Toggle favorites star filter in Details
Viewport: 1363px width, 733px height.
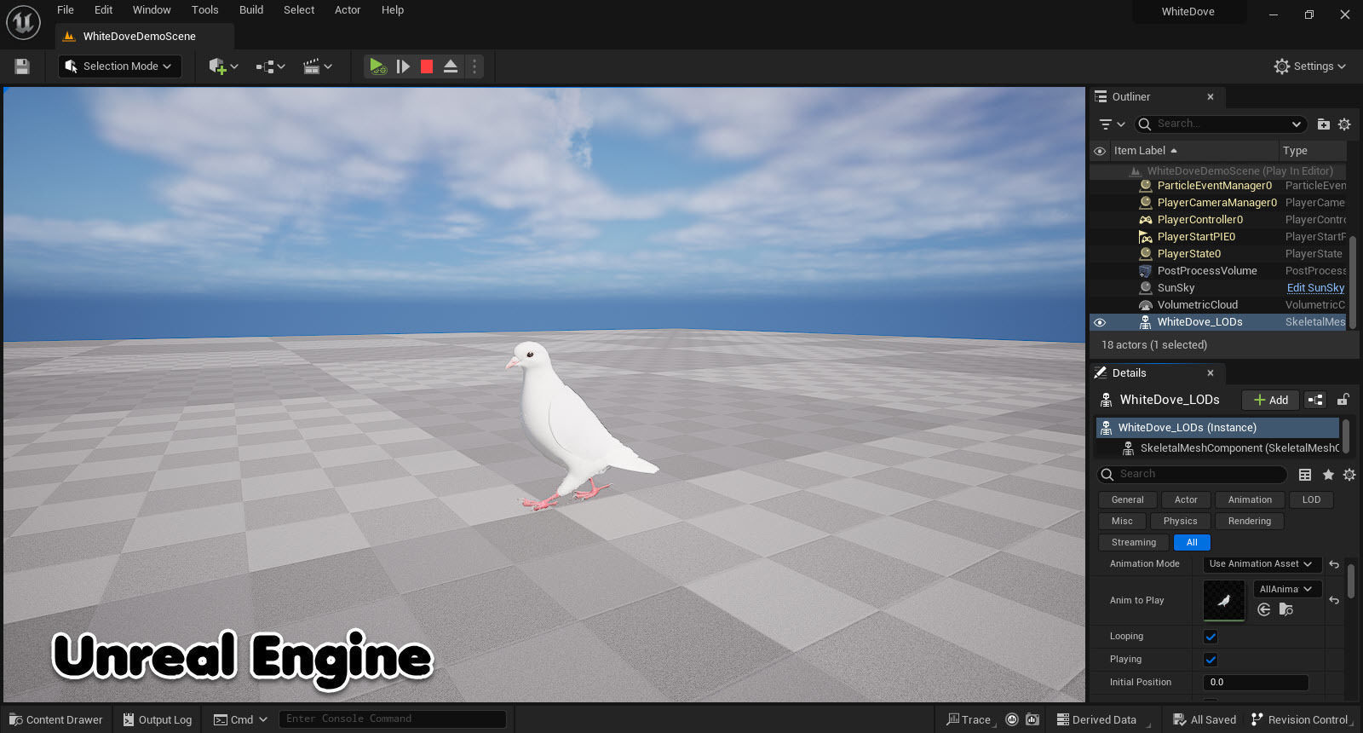click(x=1328, y=475)
